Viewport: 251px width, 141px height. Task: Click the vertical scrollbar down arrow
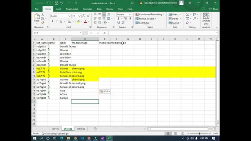(x=218, y=125)
